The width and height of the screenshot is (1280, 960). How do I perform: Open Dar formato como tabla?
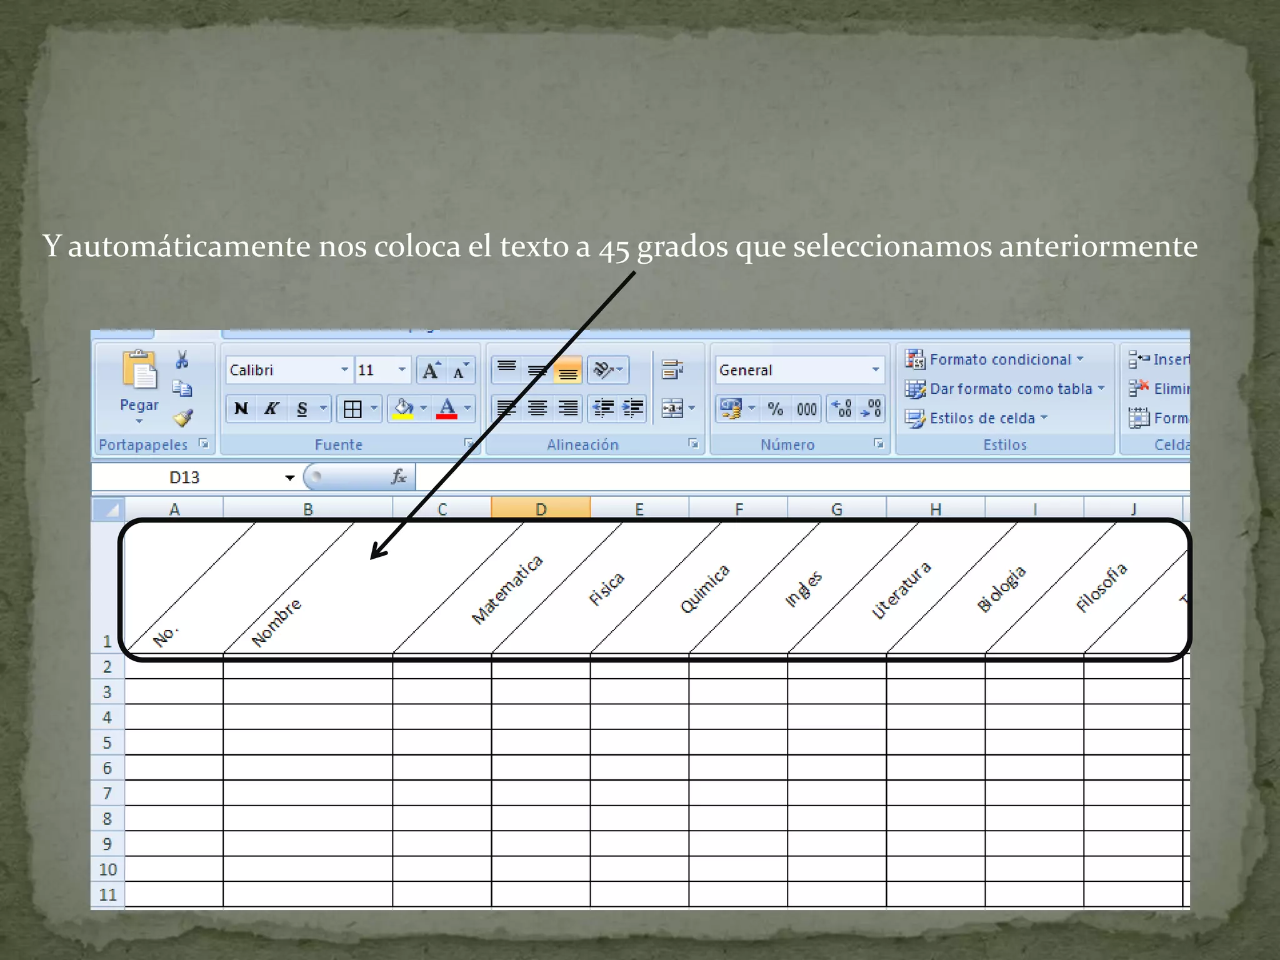(x=1005, y=389)
